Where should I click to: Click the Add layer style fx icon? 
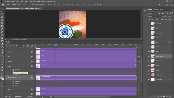(x=155, y=97)
